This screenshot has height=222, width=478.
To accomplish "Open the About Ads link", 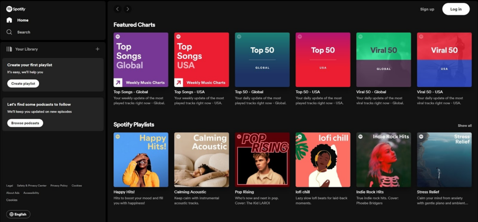I will 13,193.
